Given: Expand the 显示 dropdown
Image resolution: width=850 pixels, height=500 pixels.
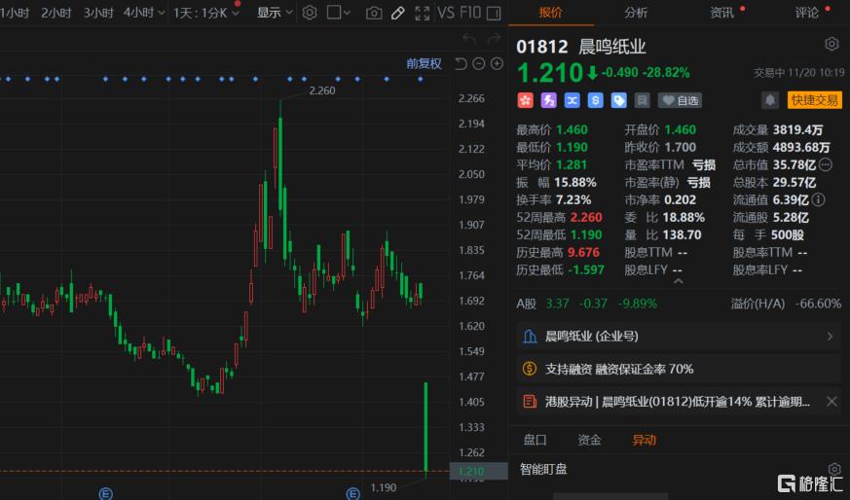Looking at the screenshot, I should click(x=275, y=13).
